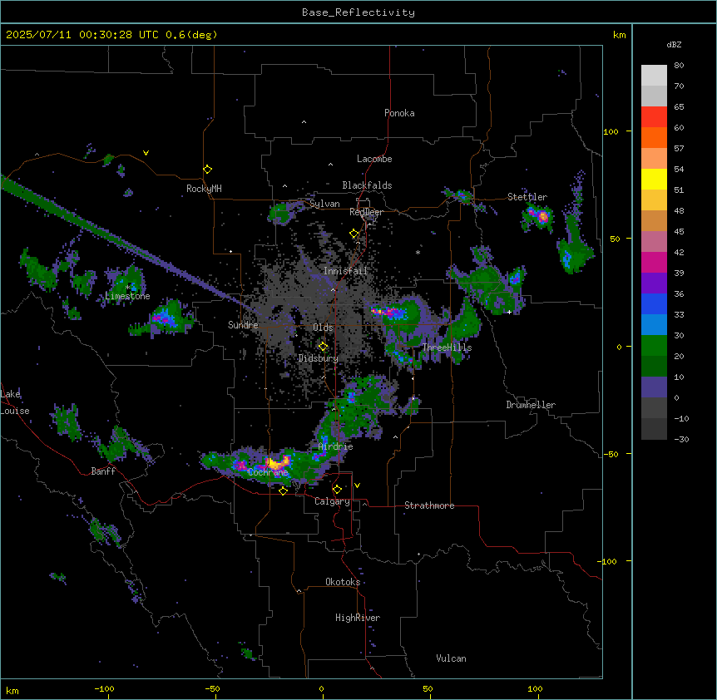Pick the indigo 10 dBZ legend swatch

point(654,387)
